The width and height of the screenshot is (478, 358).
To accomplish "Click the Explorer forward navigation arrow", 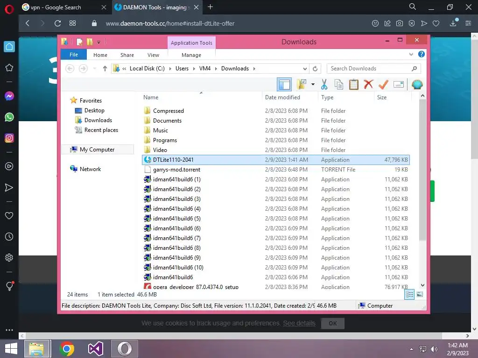I will (x=83, y=69).
